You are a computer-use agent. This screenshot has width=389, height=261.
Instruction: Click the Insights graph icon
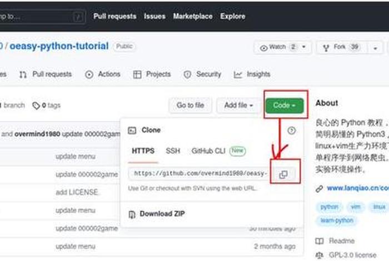(x=238, y=74)
